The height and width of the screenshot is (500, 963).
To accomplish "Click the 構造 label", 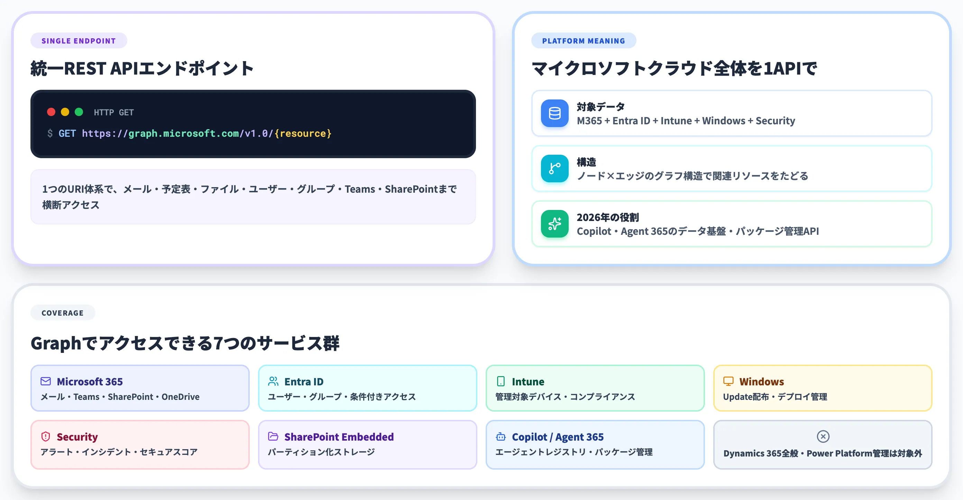I will (586, 162).
